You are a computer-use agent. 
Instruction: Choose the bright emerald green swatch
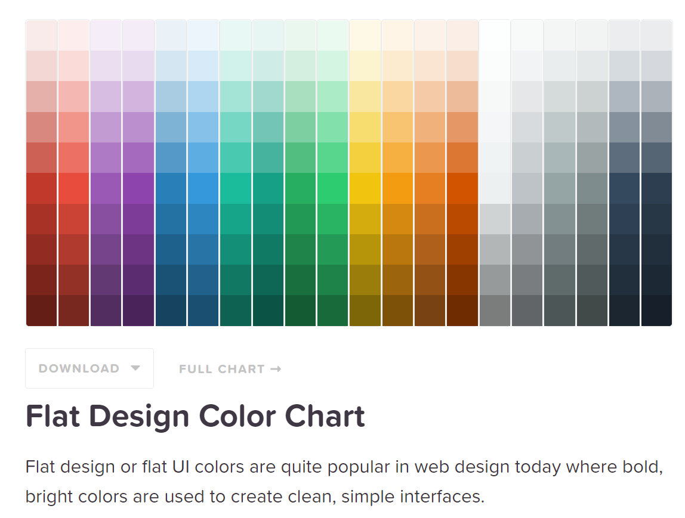[332, 188]
